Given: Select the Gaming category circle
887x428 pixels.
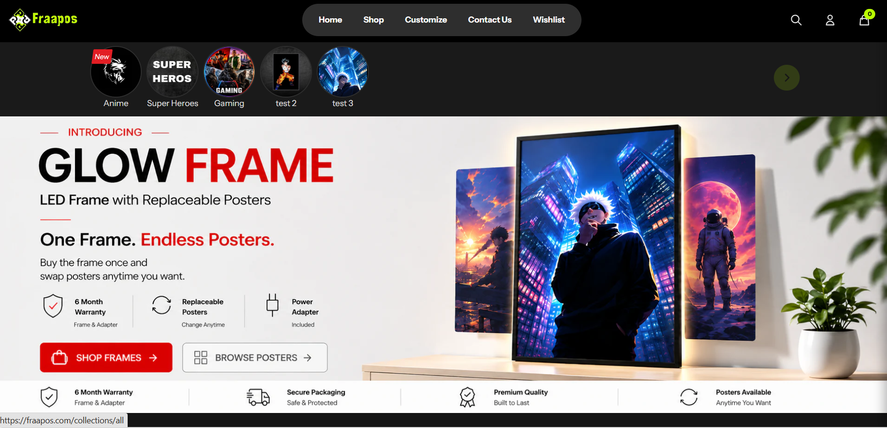Looking at the screenshot, I should 229,72.
